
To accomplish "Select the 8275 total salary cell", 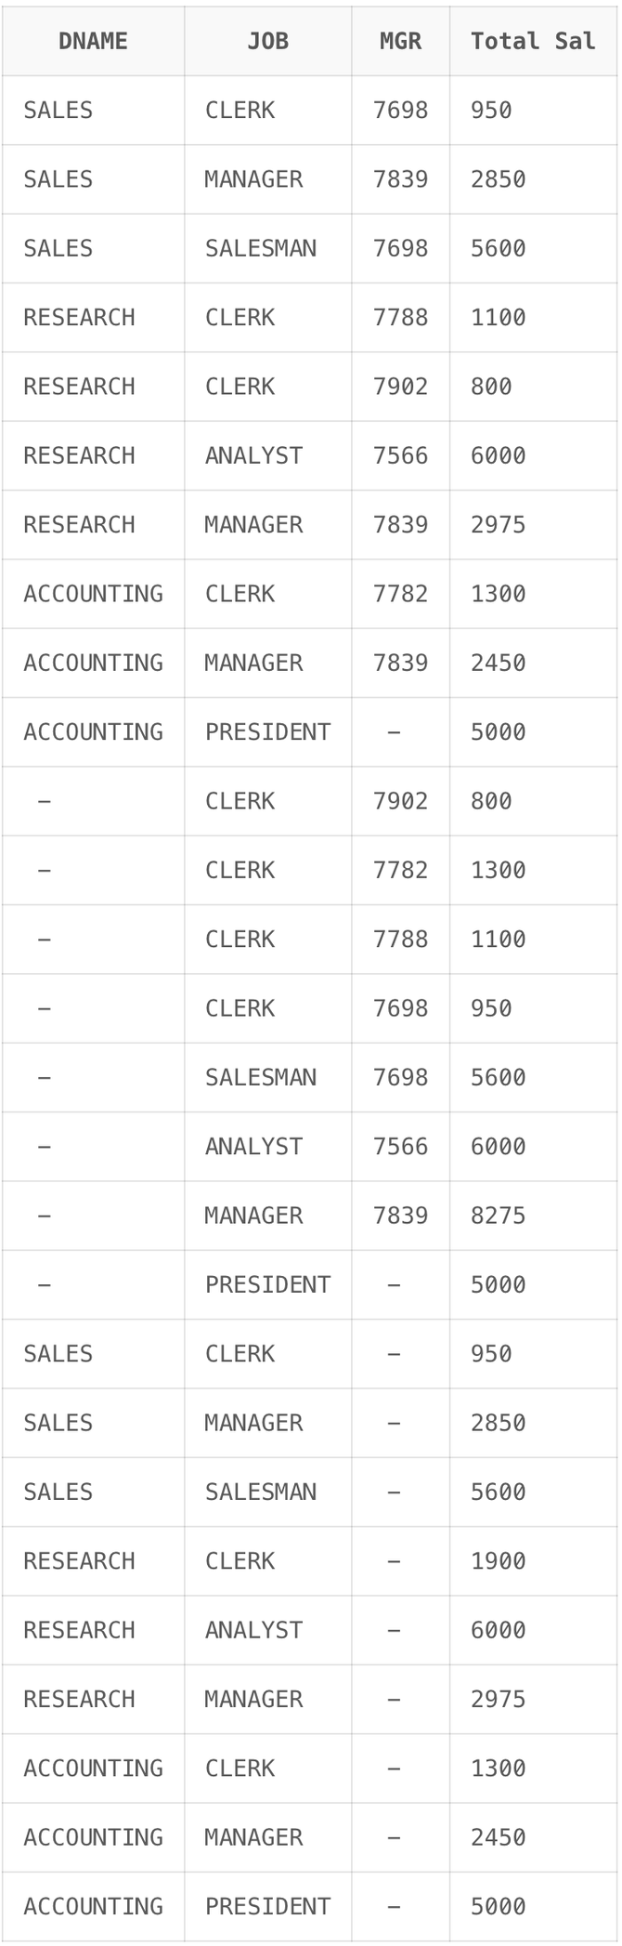I will click(498, 1216).
